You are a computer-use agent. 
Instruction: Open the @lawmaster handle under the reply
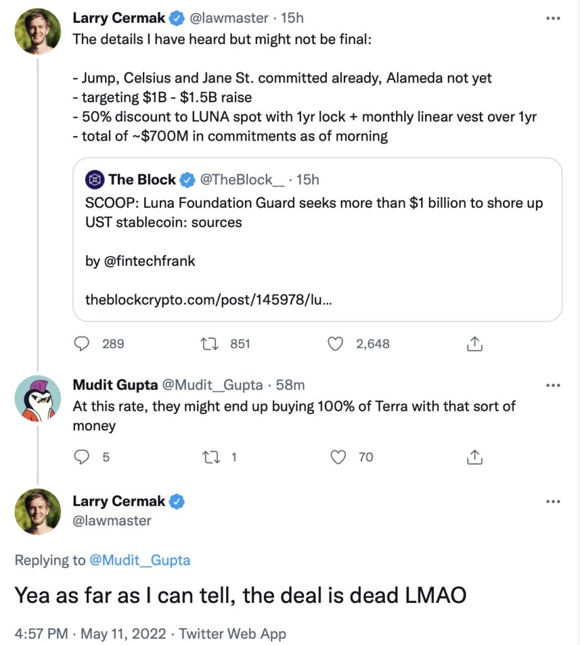pos(112,520)
